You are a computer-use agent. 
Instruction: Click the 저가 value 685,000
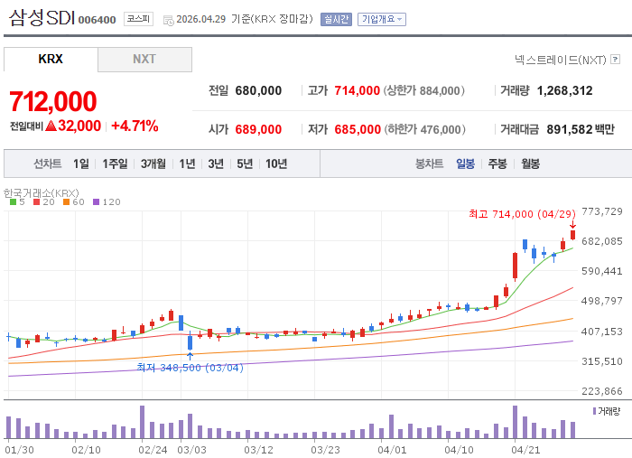click(358, 129)
